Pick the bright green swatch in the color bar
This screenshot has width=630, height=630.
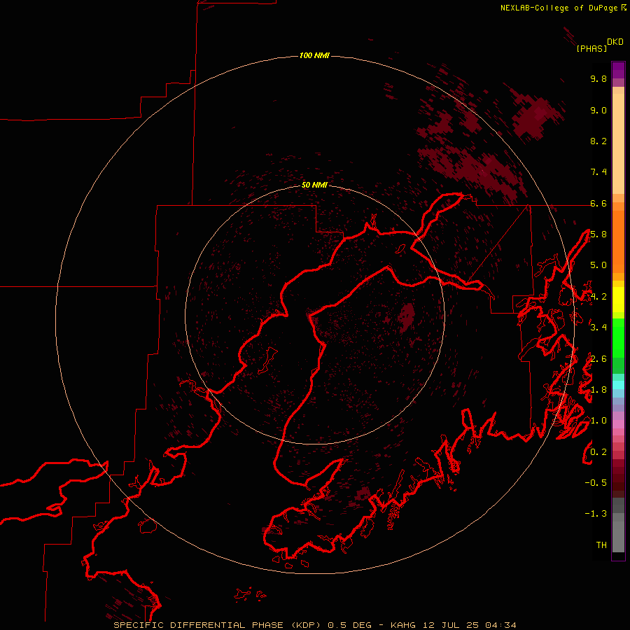click(x=618, y=337)
